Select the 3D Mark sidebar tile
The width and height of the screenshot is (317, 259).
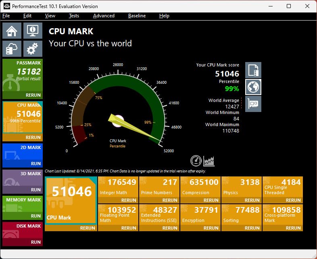click(23, 178)
